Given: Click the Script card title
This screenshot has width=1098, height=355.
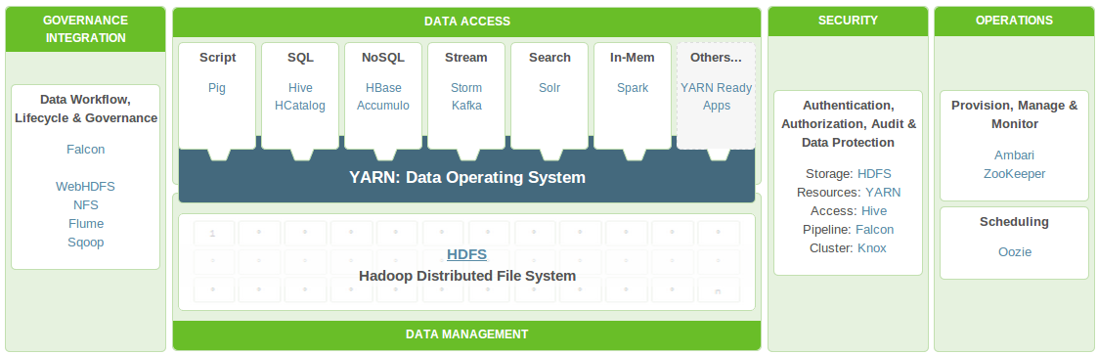Looking at the screenshot, I should pos(217,58).
